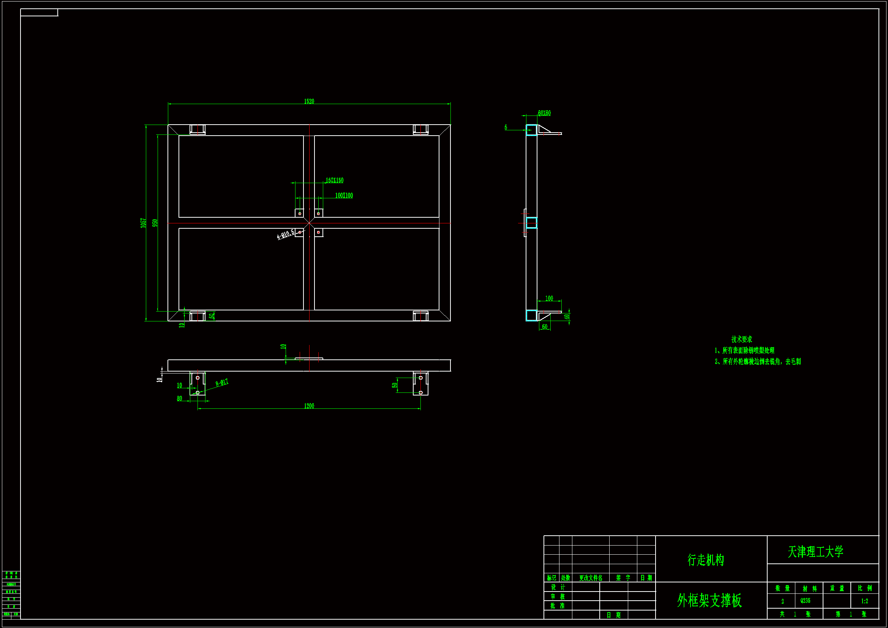Click the 1200 hole spacing dimension
This screenshot has height=628, width=888.
pos(309,406)
